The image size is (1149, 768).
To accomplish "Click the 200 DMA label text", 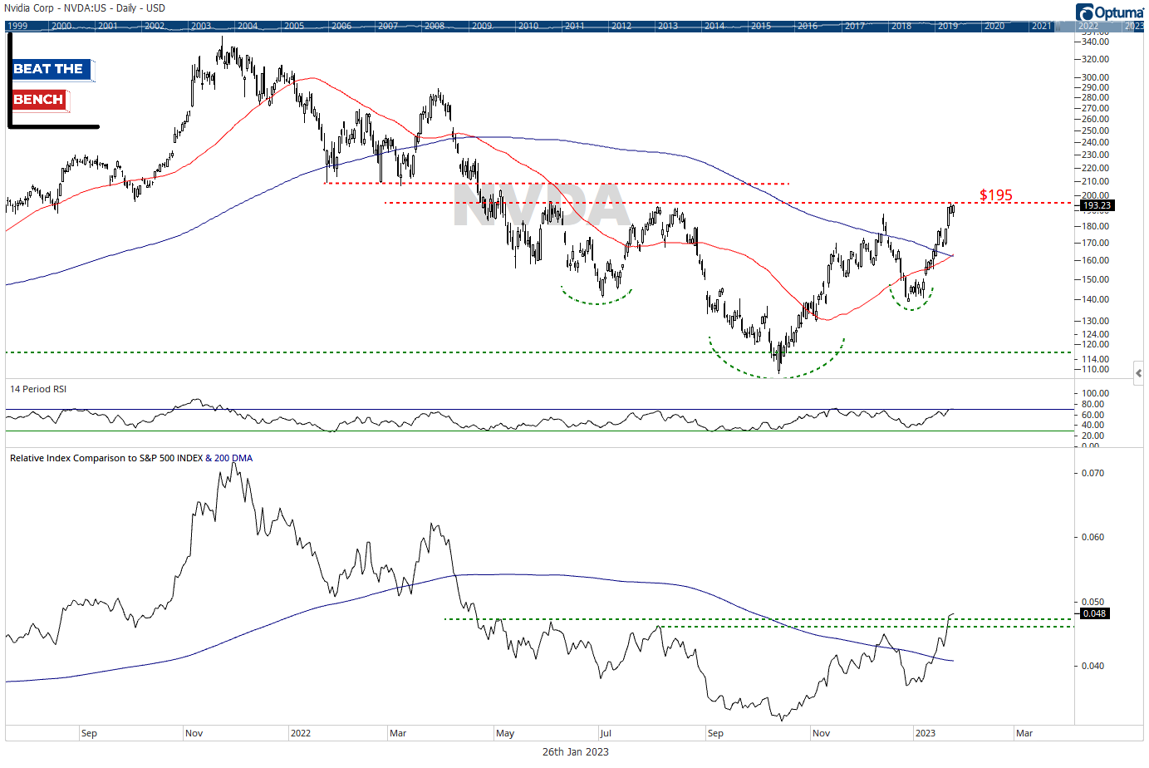I will pyautogui.click(x=233, y=458).
